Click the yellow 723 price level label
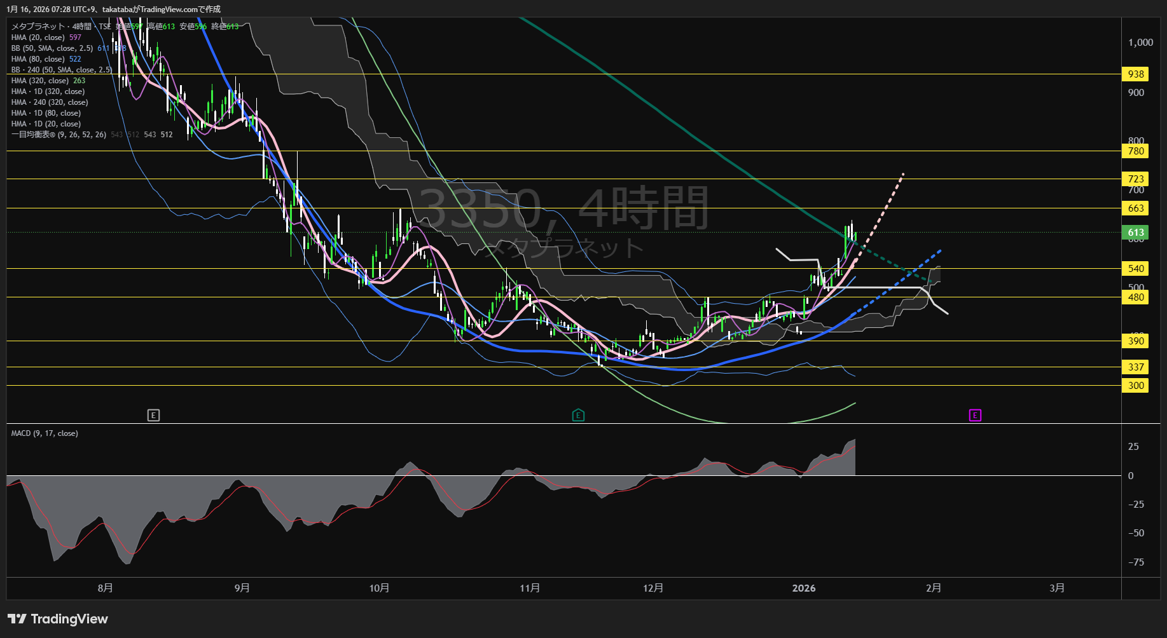The width and height of the screenshot is (1167, 638). pos(1136,179)
